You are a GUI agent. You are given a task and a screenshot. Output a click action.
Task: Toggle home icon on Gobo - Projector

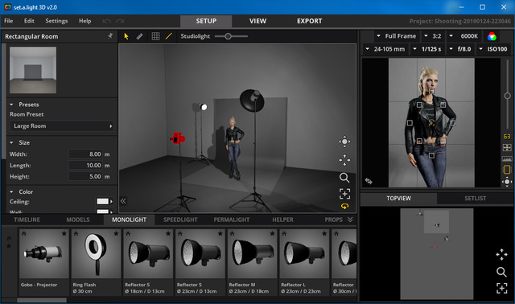(23, 233)
